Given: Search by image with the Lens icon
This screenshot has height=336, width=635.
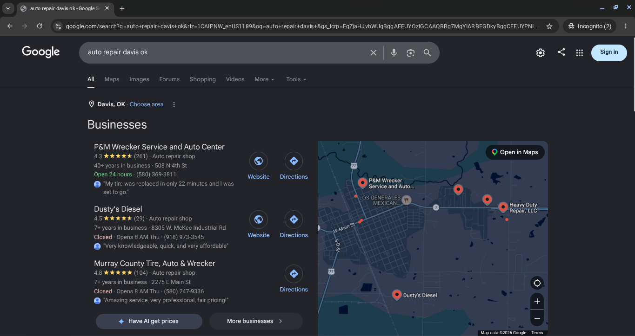Looking at the screenshot, I should coord(410,53).
